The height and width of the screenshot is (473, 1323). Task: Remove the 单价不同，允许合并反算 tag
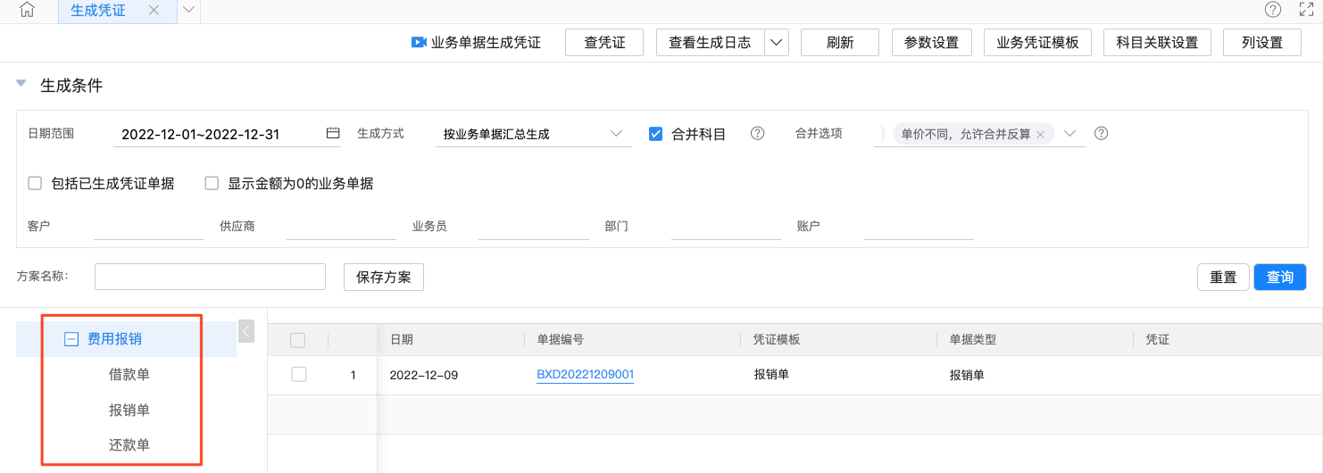tap(1040, 134)
